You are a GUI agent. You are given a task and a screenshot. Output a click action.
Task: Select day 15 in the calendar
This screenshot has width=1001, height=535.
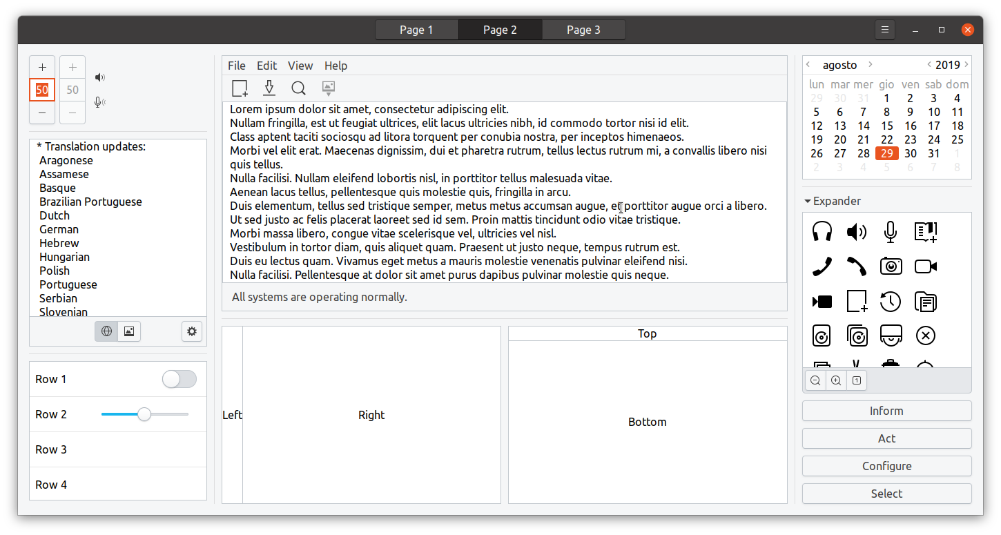pos(887,126)
